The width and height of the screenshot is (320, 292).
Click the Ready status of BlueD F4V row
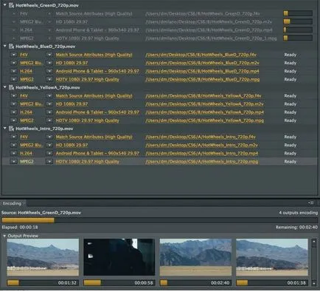(x=291, y=55)
